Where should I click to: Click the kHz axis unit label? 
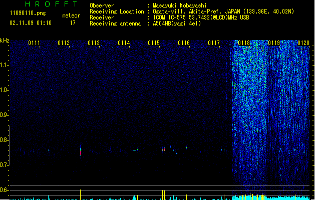[5, 40]
